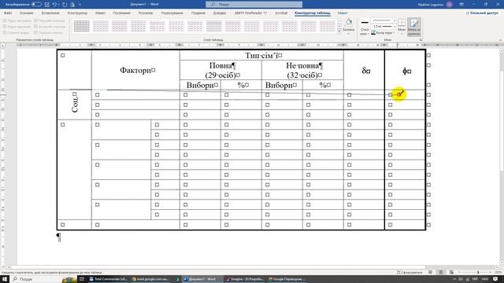Click the vertical scrollbar of the document
Screen dimensions: 504x283
click(x=502, y=158)
